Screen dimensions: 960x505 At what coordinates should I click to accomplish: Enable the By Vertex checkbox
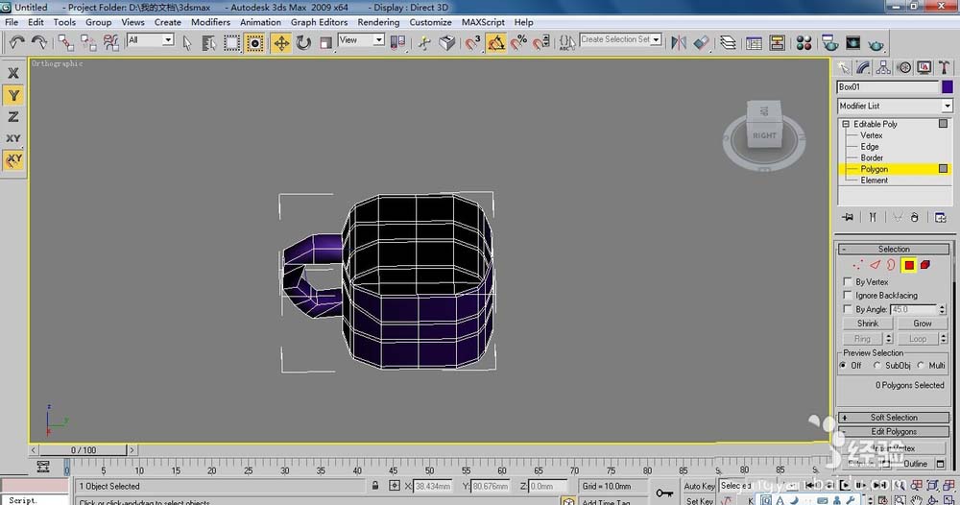pyautogui.click(x=847, y=282)
